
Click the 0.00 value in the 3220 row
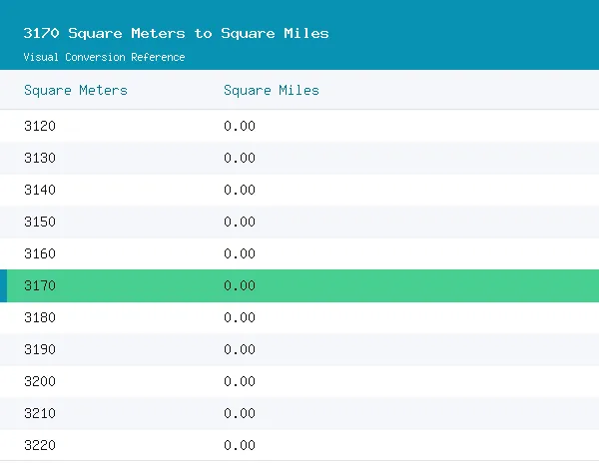240,445
